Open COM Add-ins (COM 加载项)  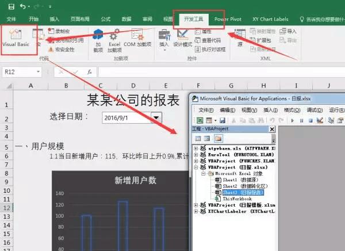pos(137,38)
